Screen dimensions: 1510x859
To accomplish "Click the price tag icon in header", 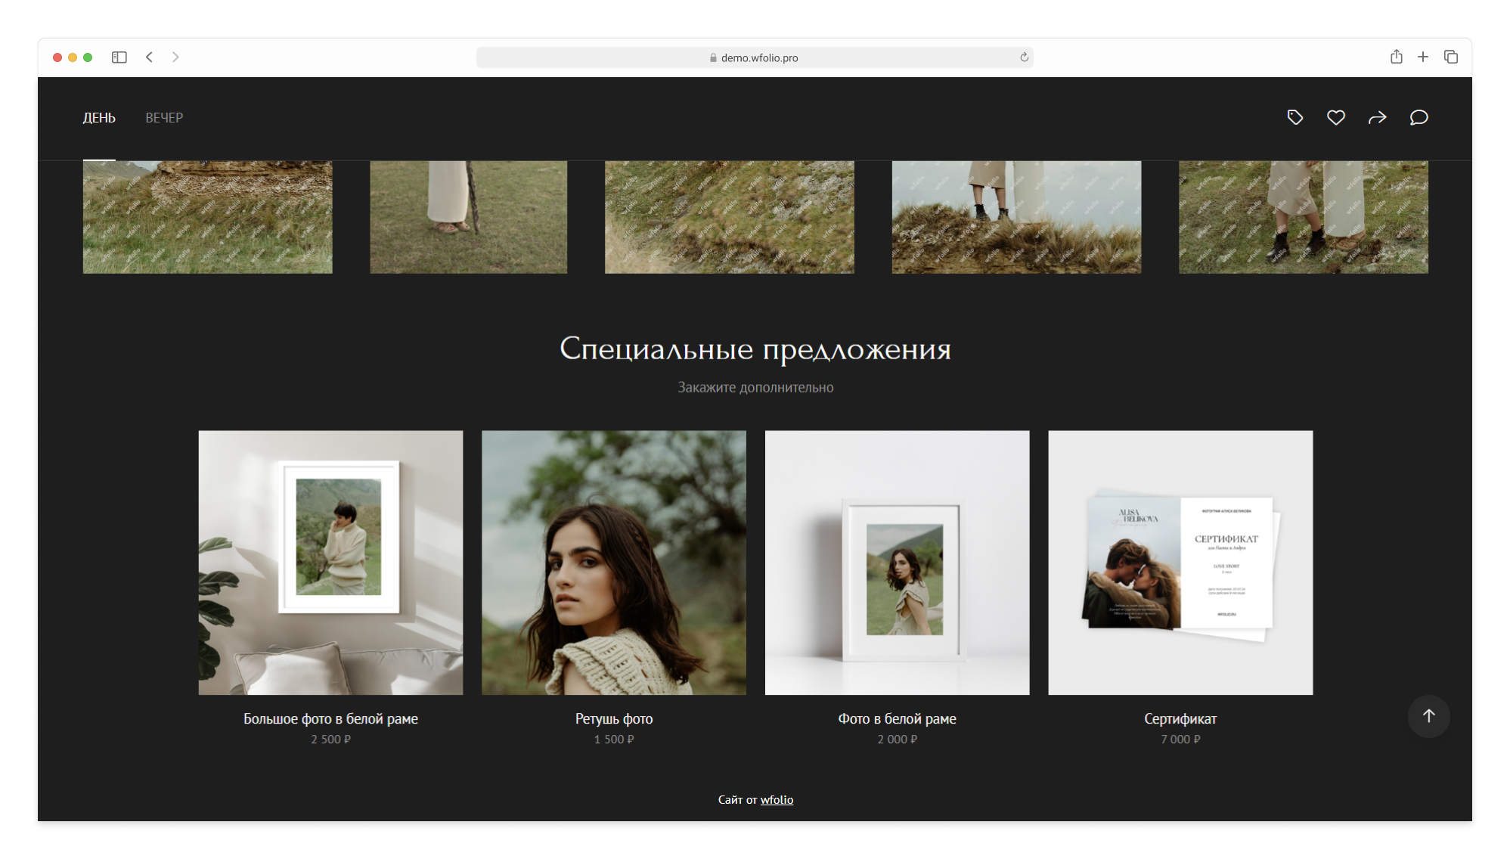I will click(1295, 117).
